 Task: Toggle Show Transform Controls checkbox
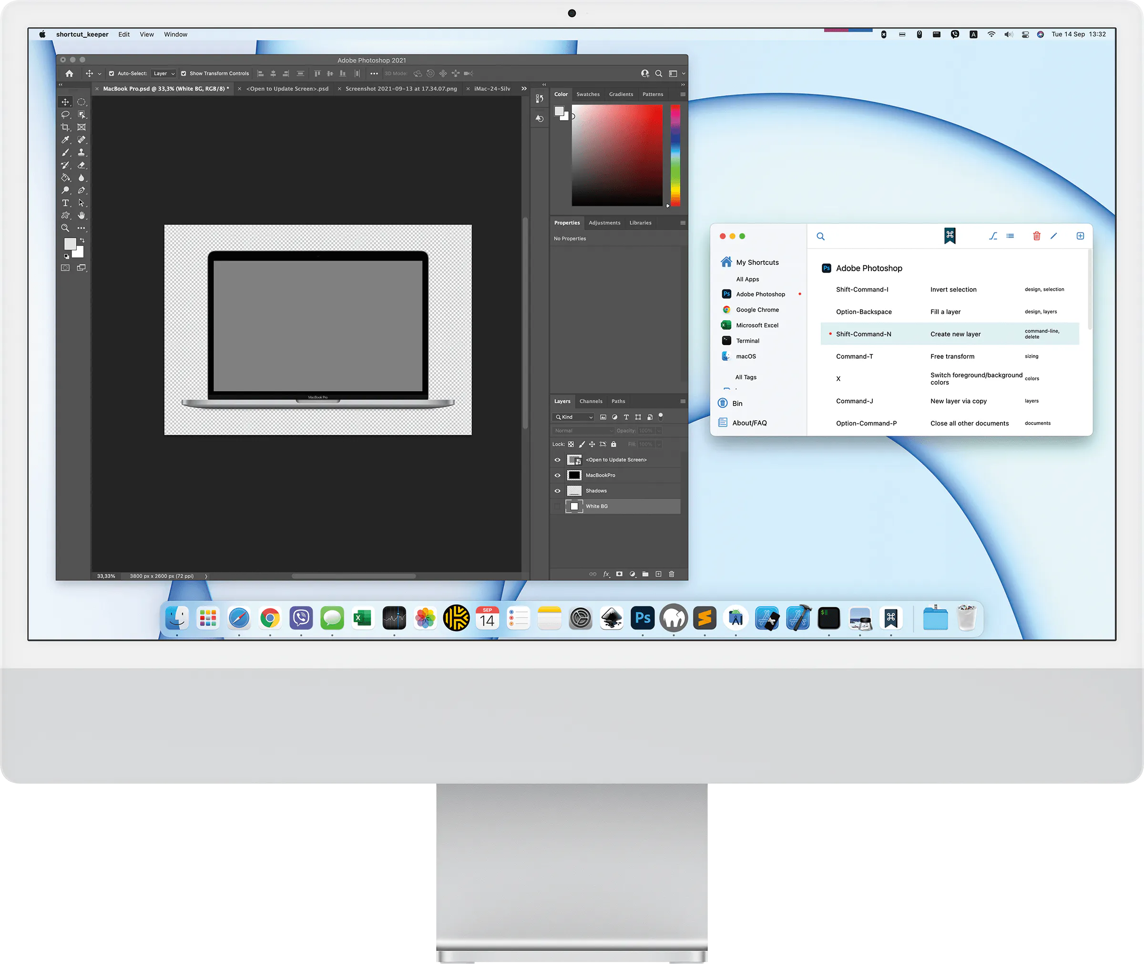click(184, 73)
